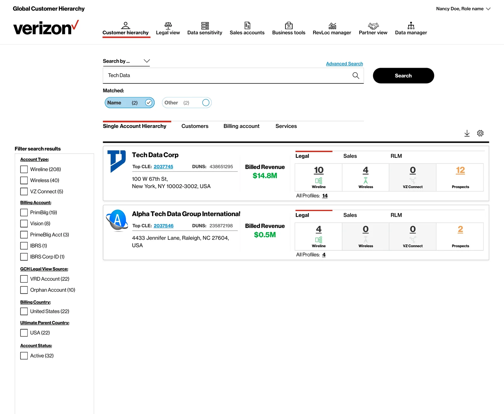Screen dimensions: 504x414
Task: Open the Customer hierarchy person icon
Action: pos(125,25)
